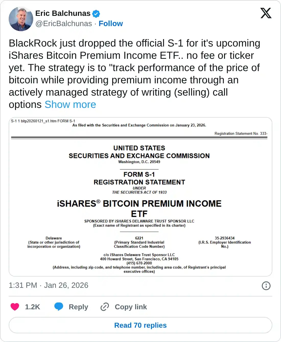Click the chain-link copy icon
The height and width of the screenshot is (342, 281).
(105, 307)
